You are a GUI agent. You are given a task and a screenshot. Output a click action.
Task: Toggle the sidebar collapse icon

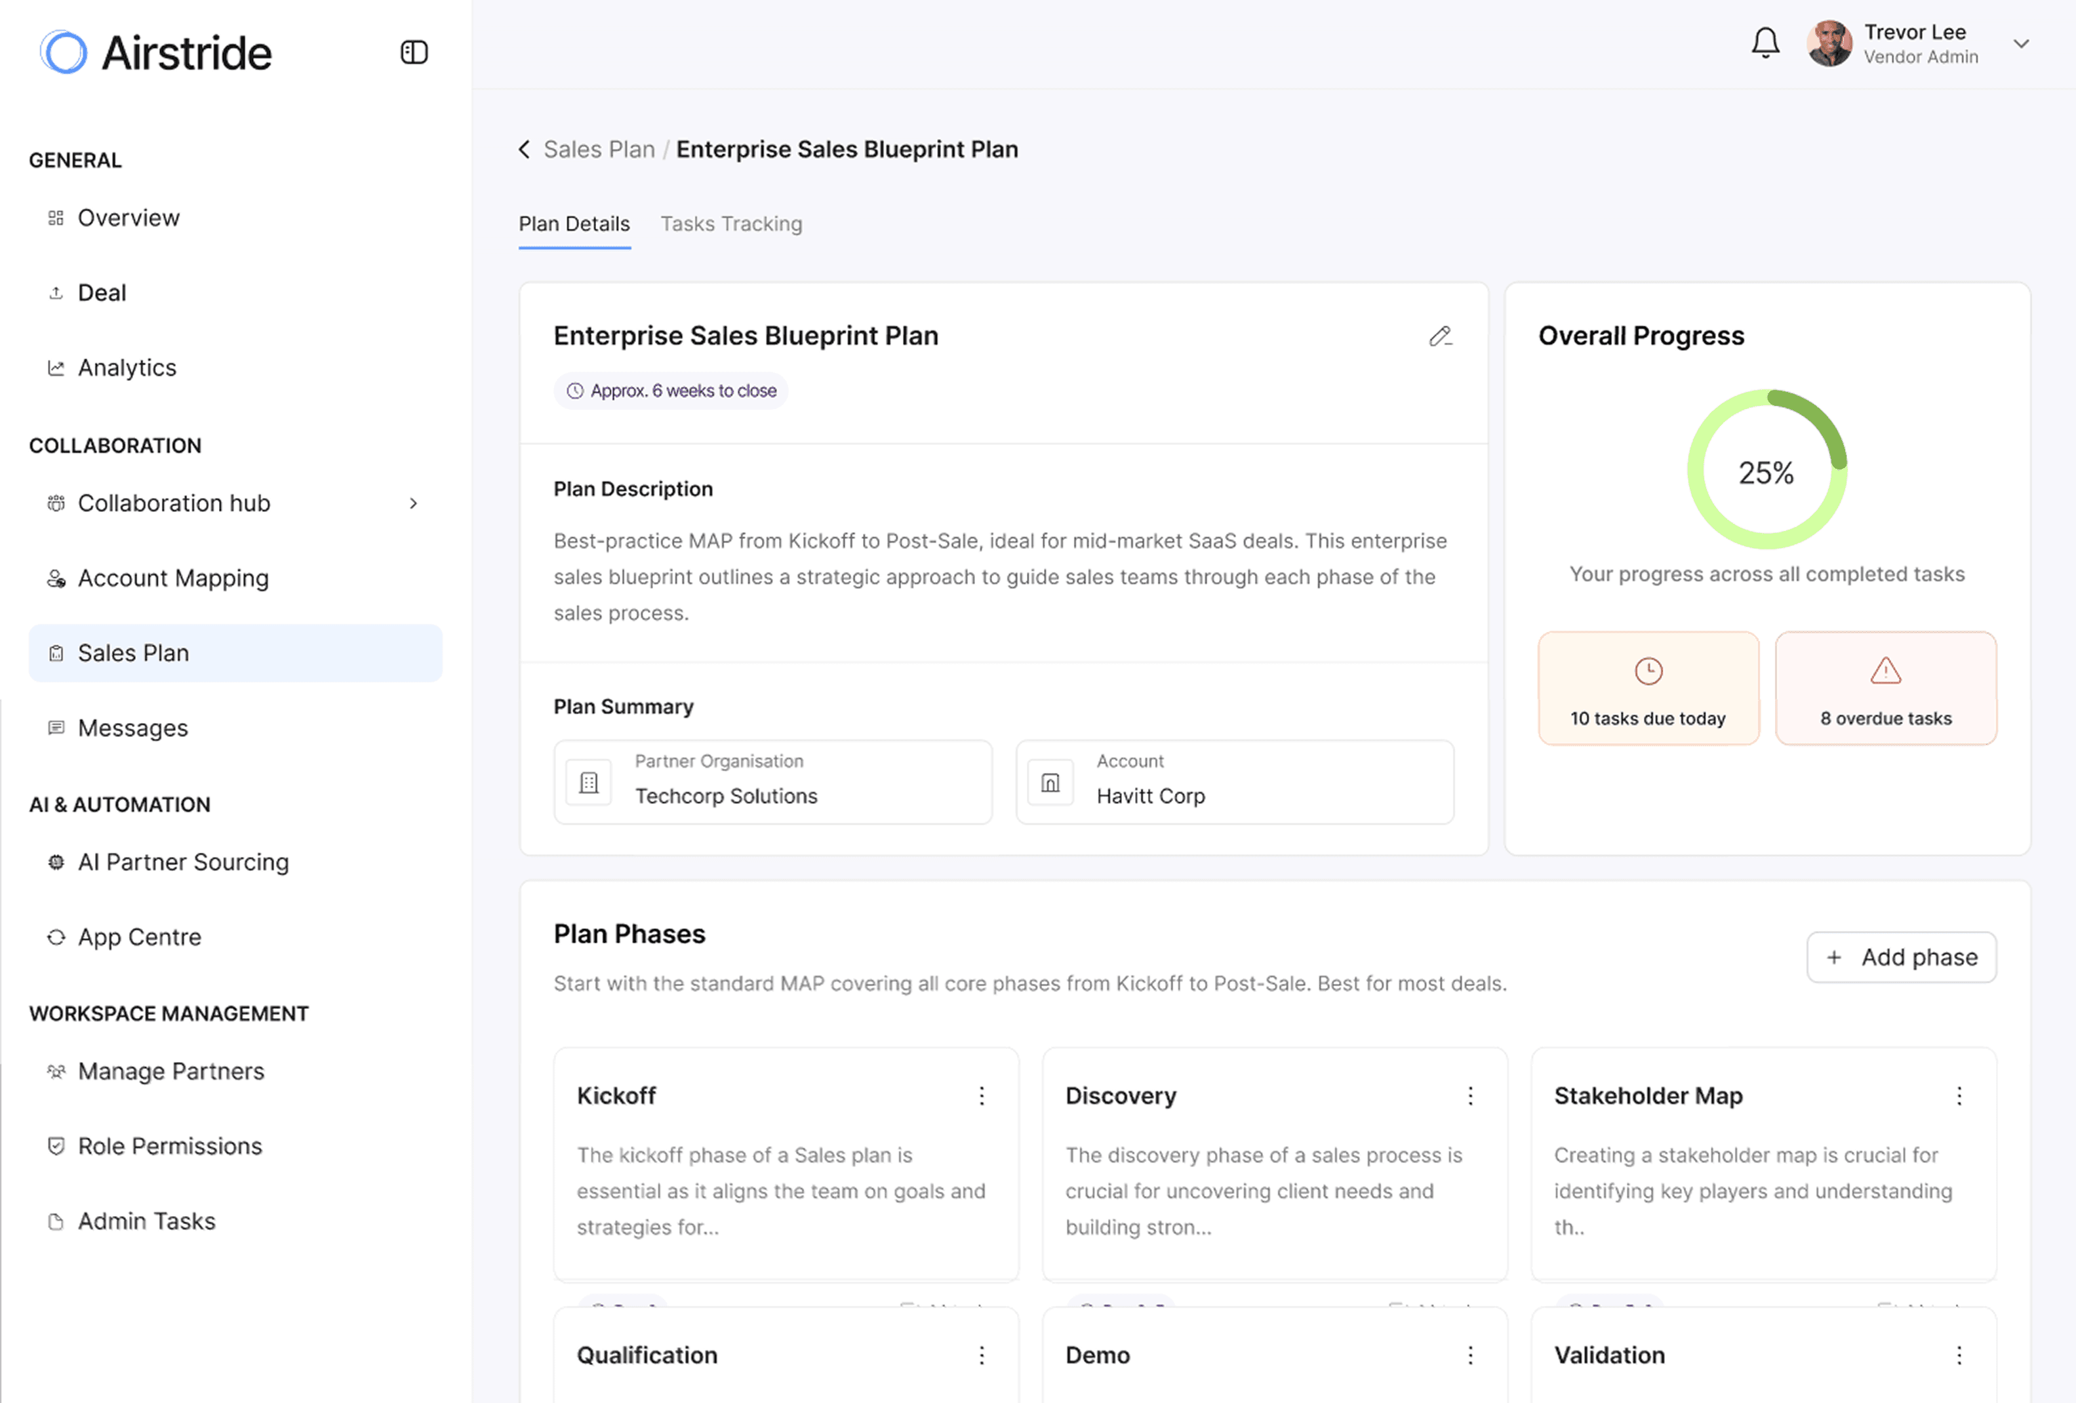414,52
